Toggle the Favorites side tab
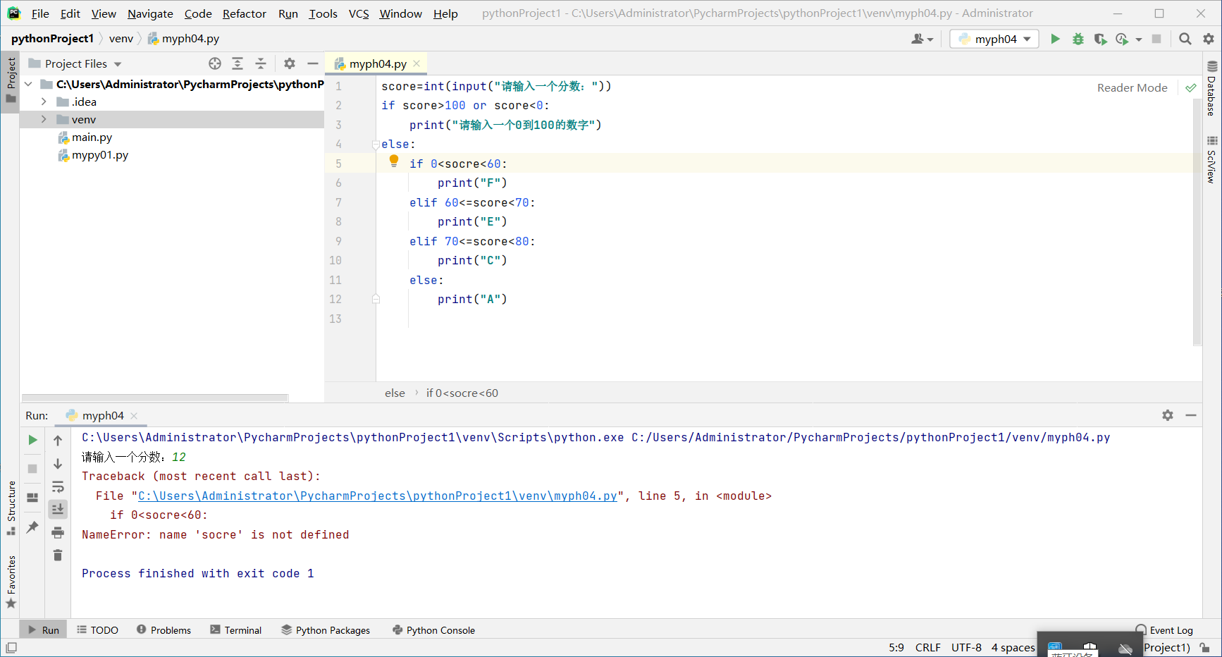Viewport: 1222px width, 657px height. click(x=11, y=582)
